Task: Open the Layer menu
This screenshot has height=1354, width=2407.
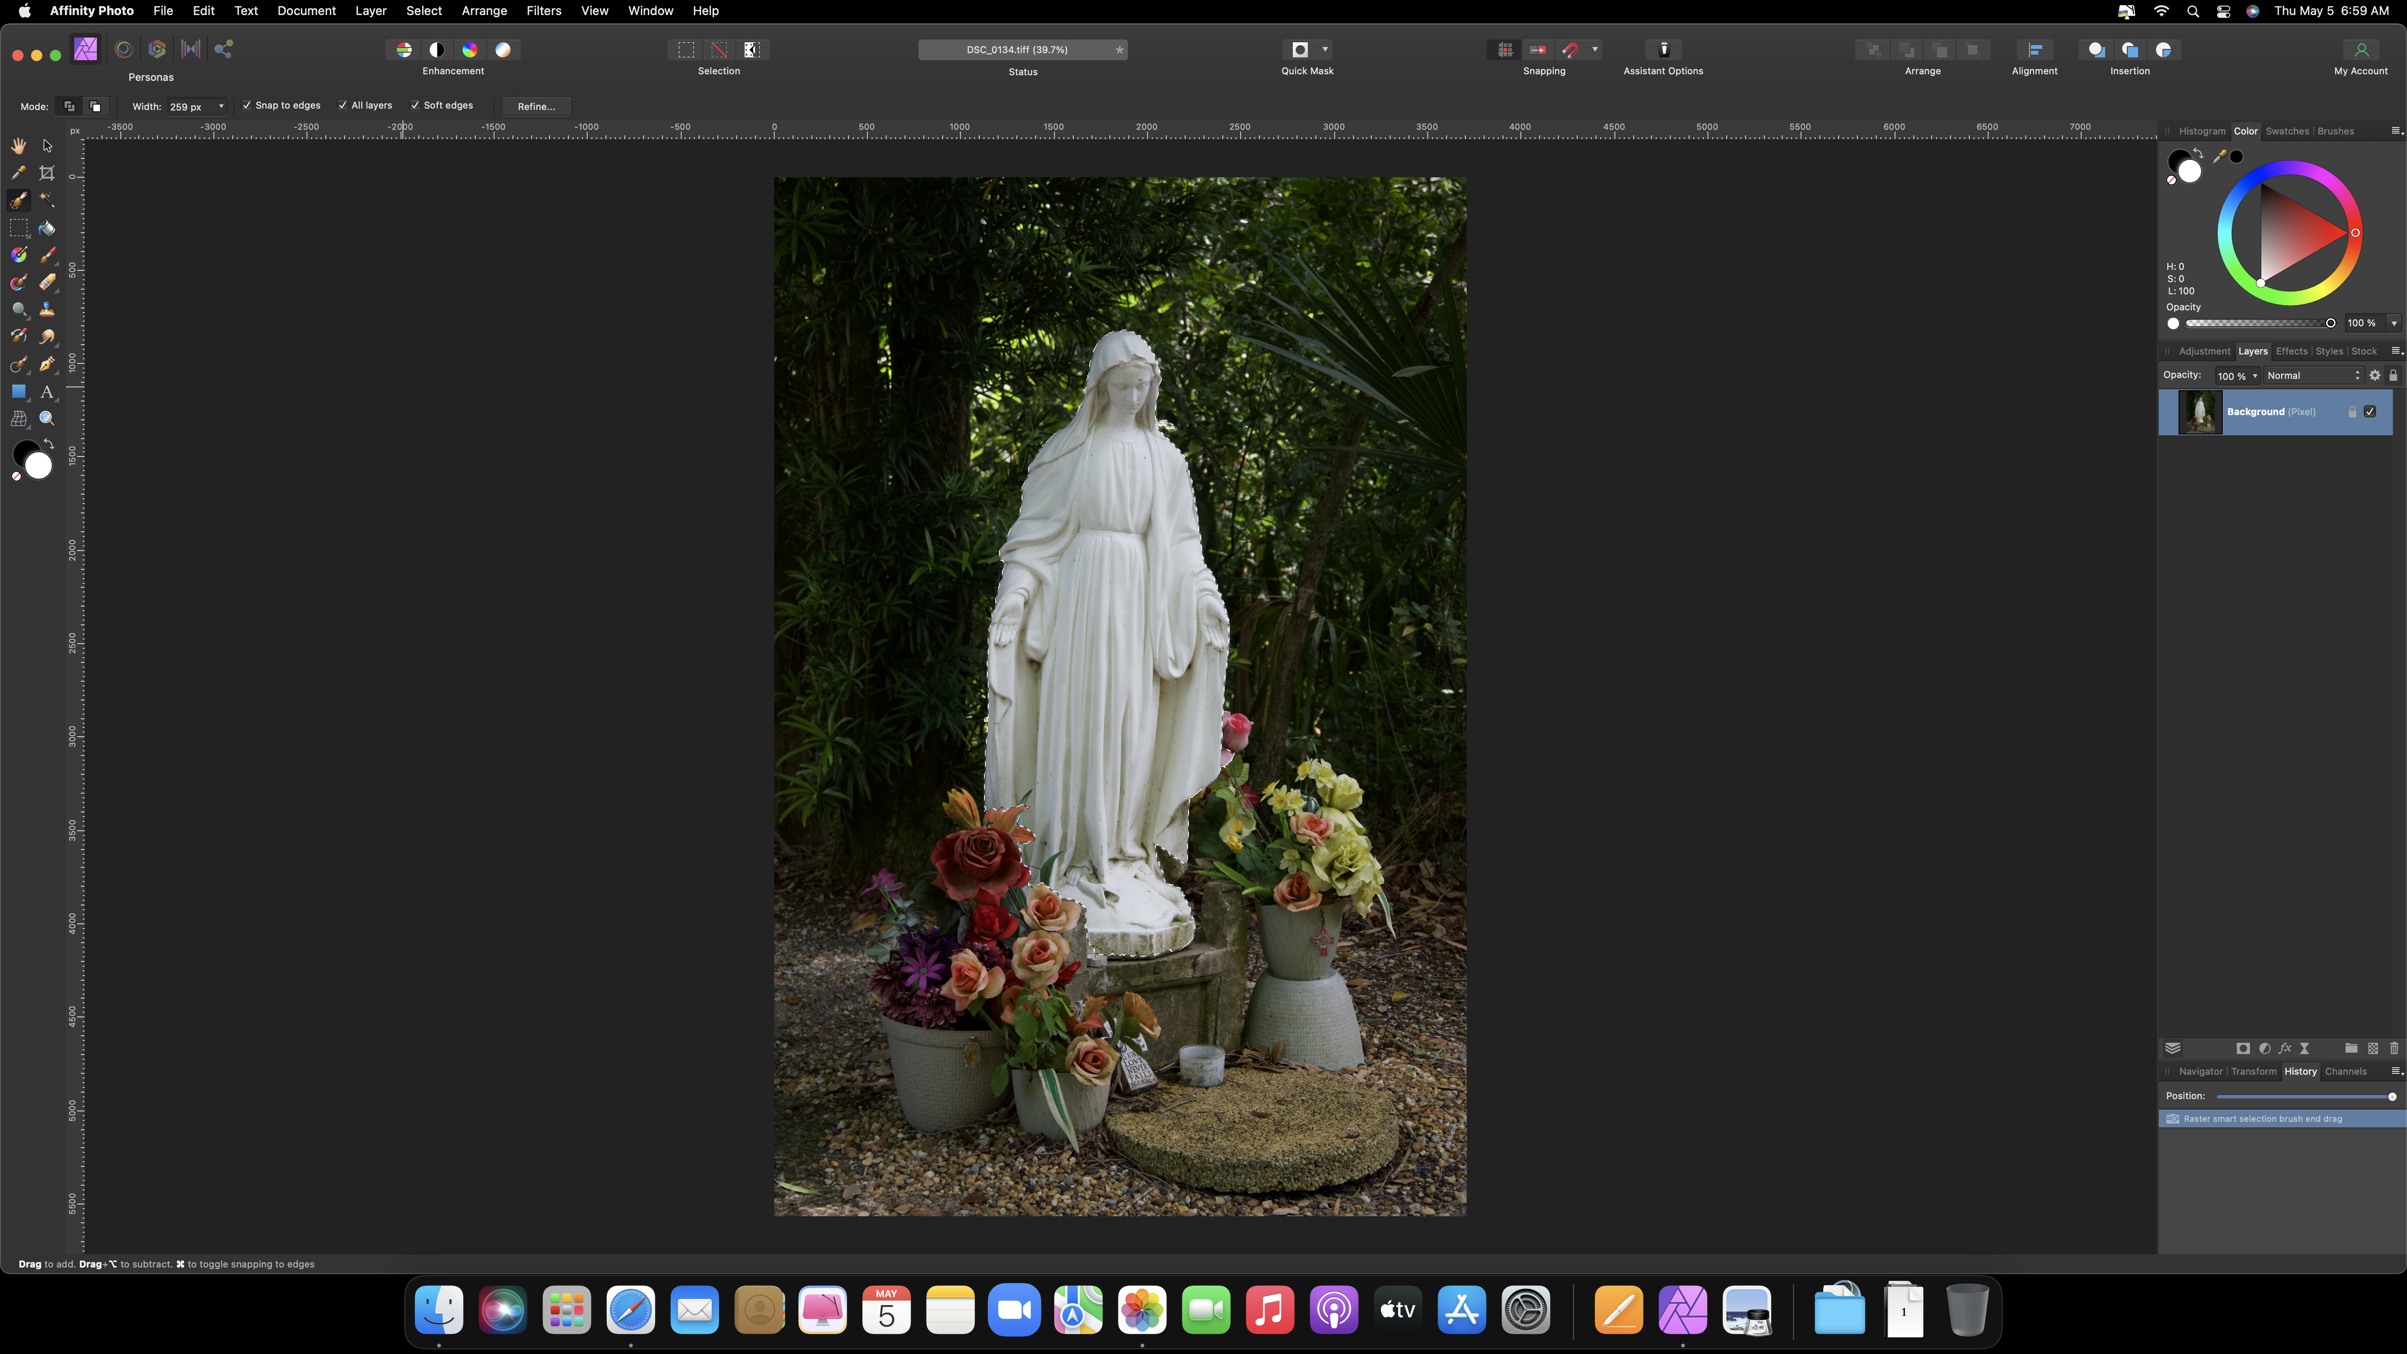Action: coord(371,10)
